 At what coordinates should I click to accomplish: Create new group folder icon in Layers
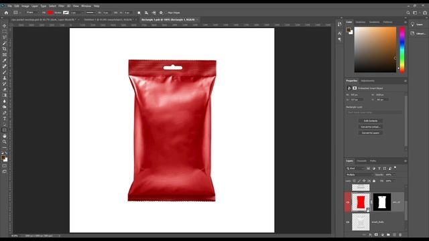[388, 235]
